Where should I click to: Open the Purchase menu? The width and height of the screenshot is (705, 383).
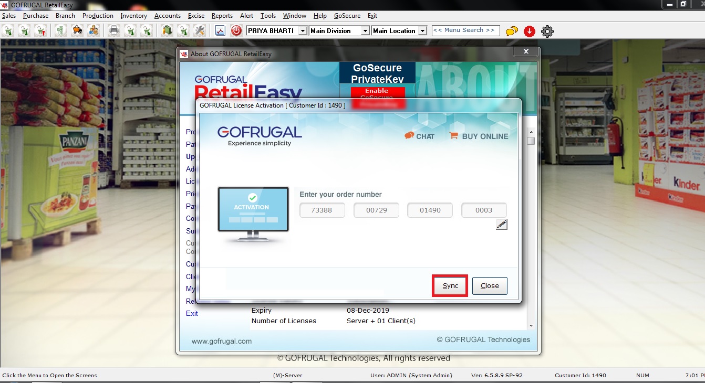[36, 16]
